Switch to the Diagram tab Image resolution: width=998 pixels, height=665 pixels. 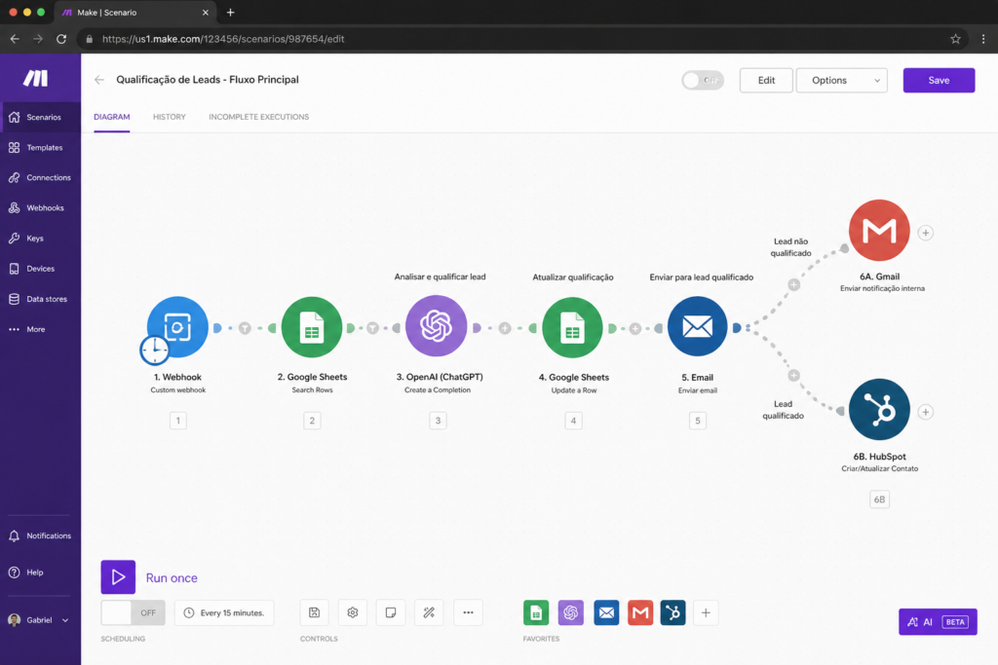111,117
